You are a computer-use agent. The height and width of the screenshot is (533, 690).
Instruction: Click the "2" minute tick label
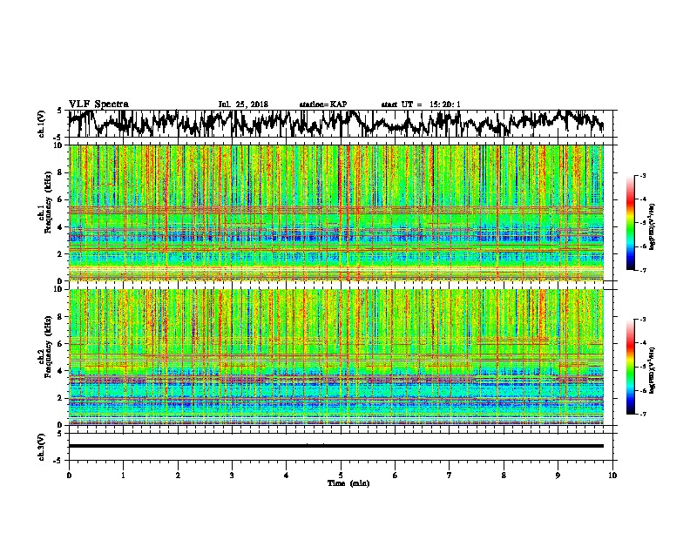[178, 475]
